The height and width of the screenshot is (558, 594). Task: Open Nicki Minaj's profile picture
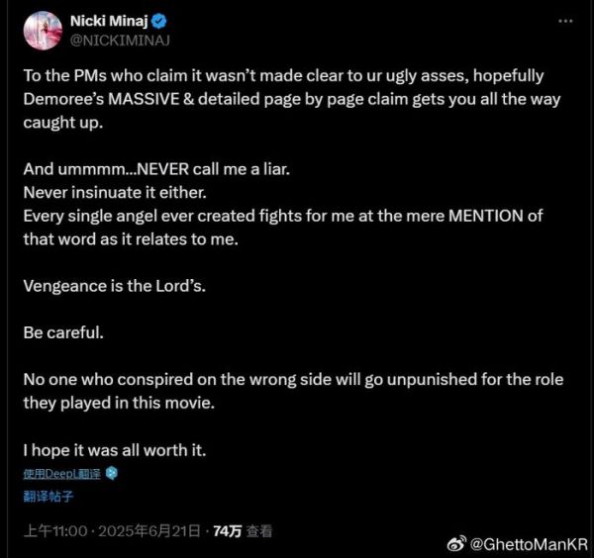click(x=39, y=29)
